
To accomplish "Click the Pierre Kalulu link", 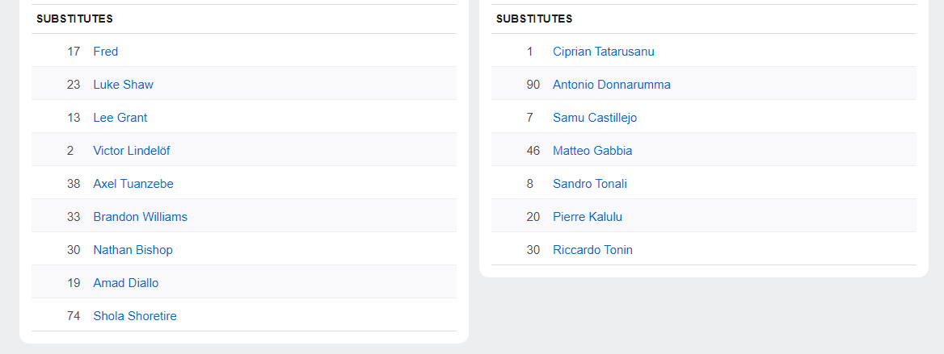I will [x=588, y=217].
